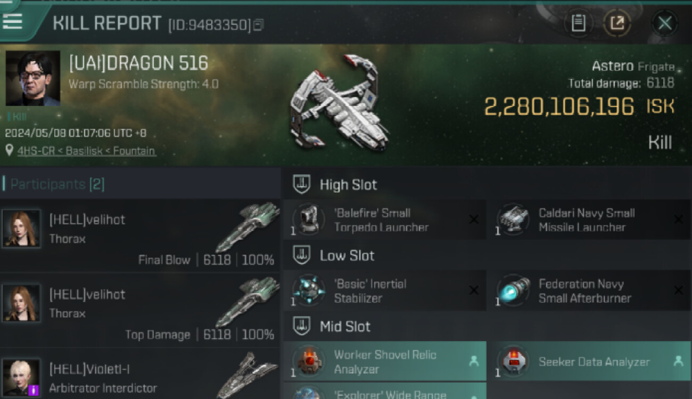
Task: Open the kill report clipboard icon
Action: (578, 23)
